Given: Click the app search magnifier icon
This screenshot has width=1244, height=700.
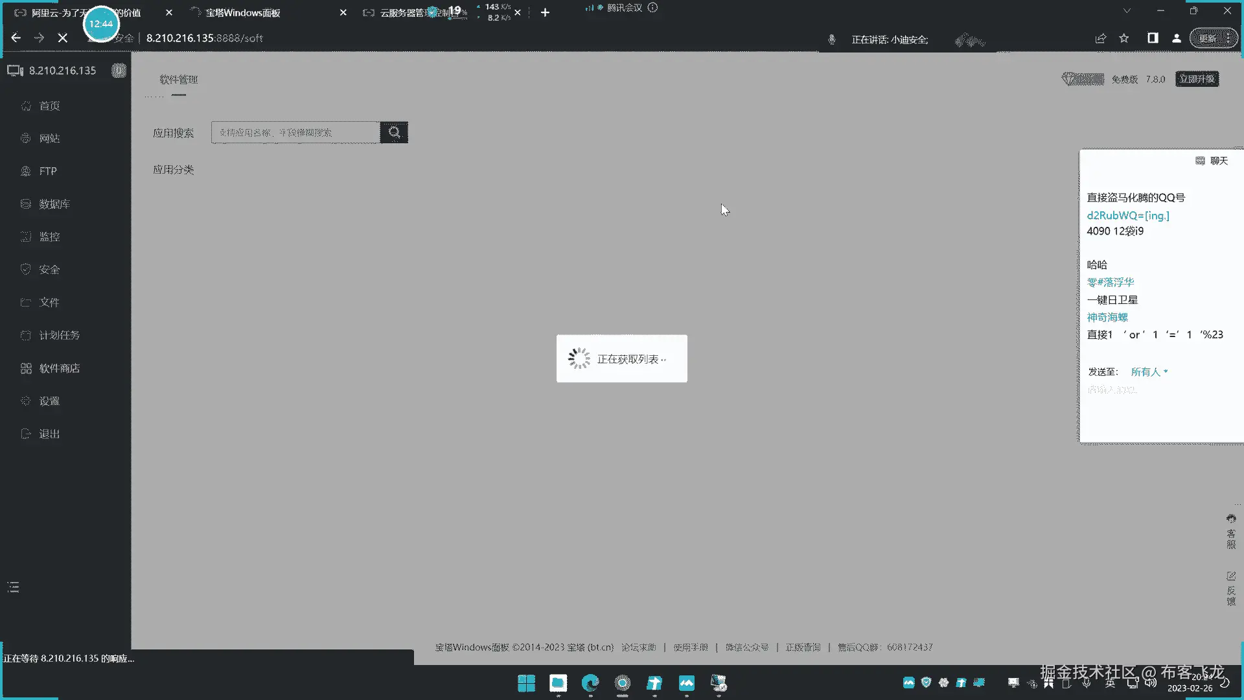Looking at the screenshot, I should 394,132.
